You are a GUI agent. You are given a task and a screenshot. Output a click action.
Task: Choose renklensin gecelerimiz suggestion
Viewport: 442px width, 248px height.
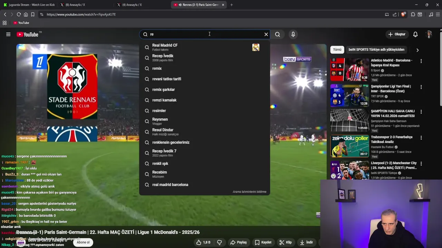pos(204,142)
